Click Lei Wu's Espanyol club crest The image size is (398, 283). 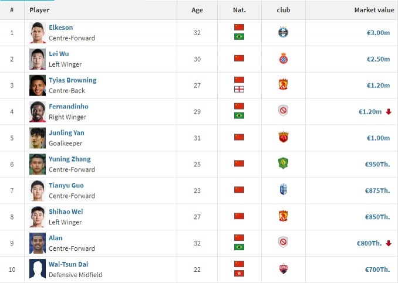tap(283, 59)
